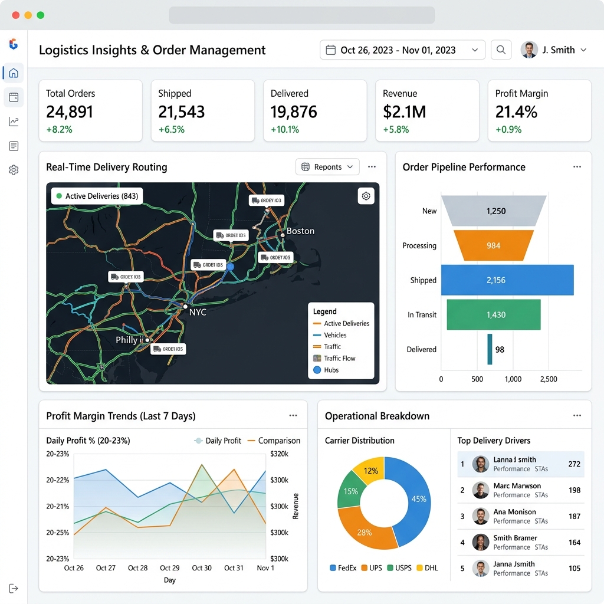The height and width of the screenshot is (604, 604).
Task: Toggle Comparison series in legend
Action: [274, 441]
